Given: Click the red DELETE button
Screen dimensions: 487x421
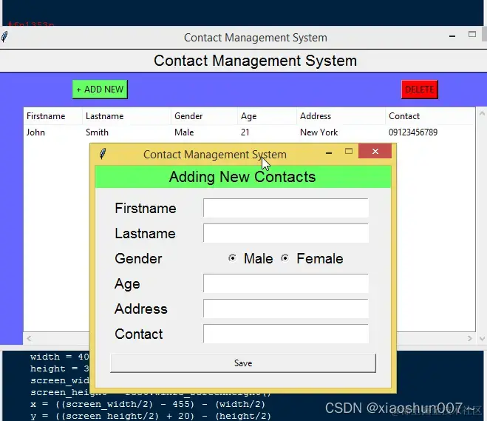Looking at the screenshot, I should (420, 90).
